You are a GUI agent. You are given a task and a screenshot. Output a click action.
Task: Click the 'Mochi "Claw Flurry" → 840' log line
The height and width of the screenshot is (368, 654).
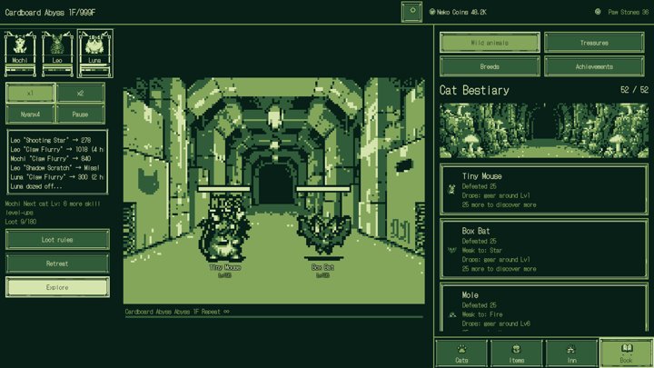[x=51, y=158]
